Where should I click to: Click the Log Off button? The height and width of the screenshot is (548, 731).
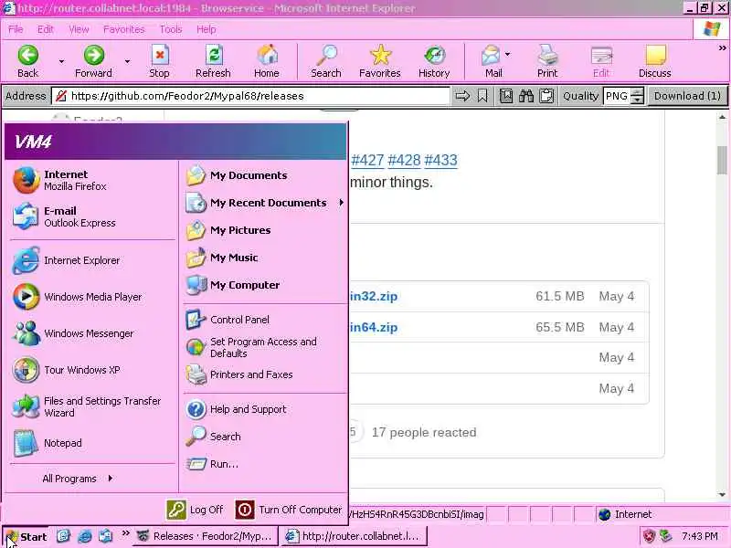pyautogui.click(x=195, y=510)
